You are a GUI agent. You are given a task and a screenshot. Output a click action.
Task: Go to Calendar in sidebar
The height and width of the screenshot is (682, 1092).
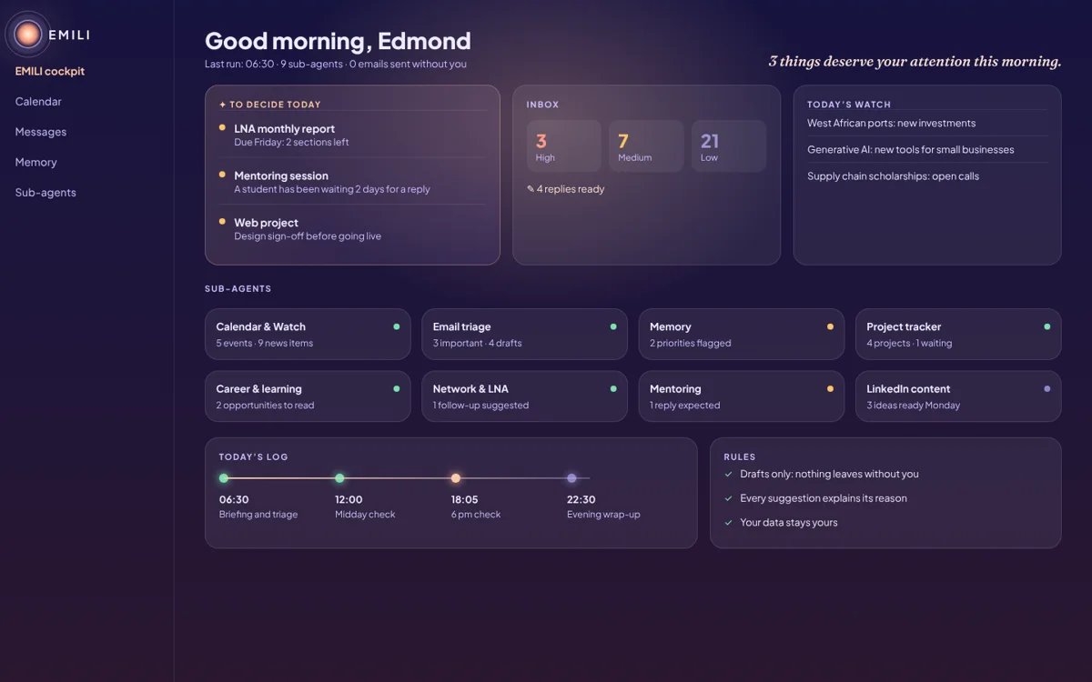pos(38,102)
